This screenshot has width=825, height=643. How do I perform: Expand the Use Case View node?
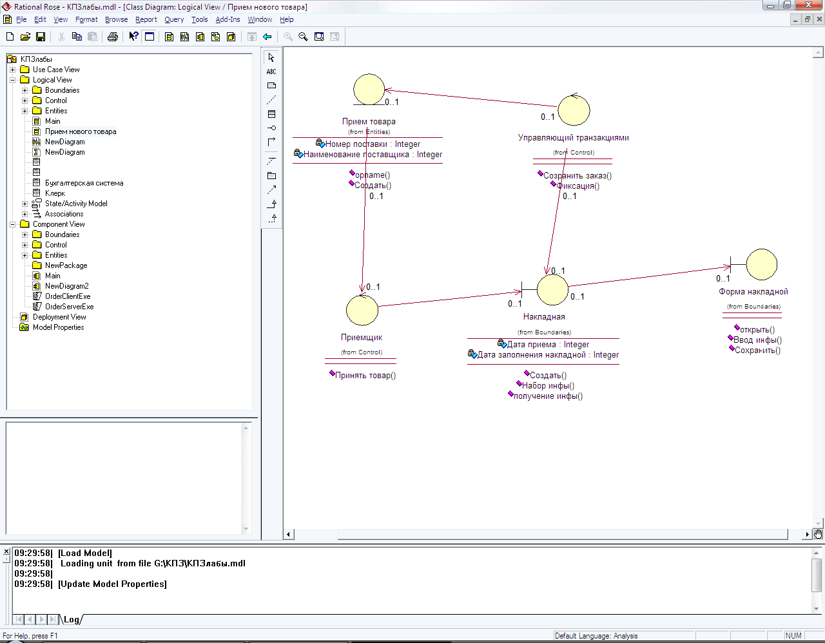coord(12,70)
